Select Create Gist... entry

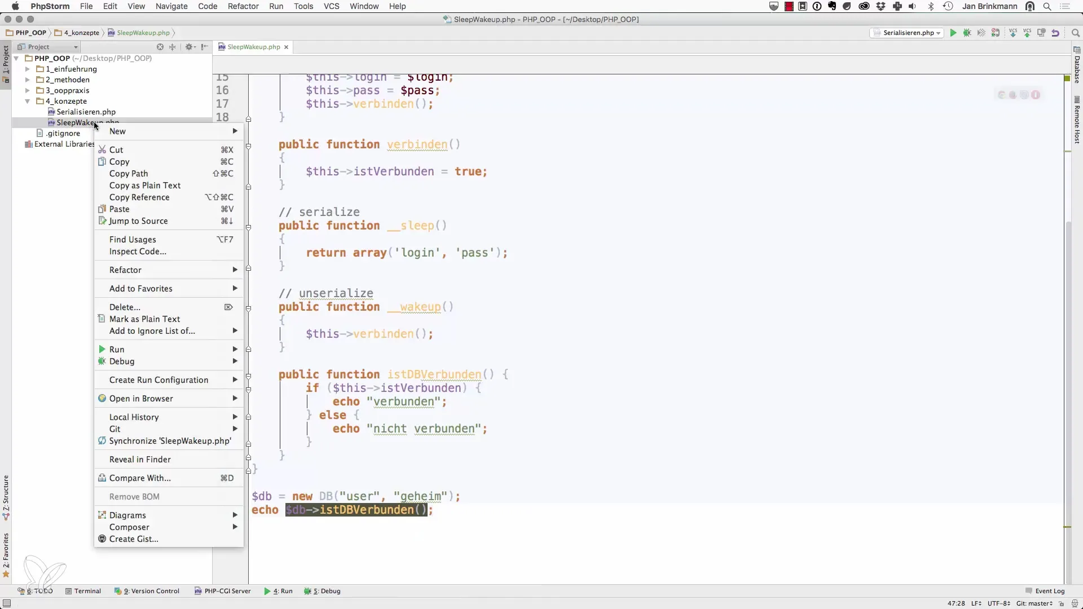[x=169, y=539]
